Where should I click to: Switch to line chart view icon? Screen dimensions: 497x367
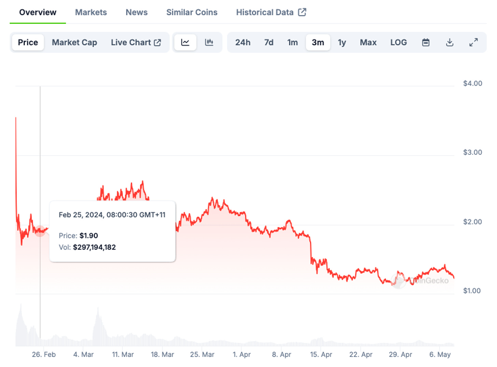185,43
